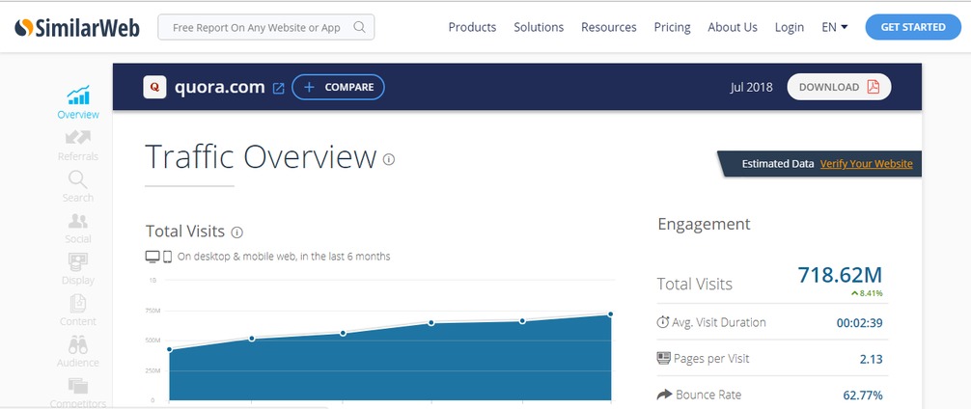Click the quora.com domain title

220,87
